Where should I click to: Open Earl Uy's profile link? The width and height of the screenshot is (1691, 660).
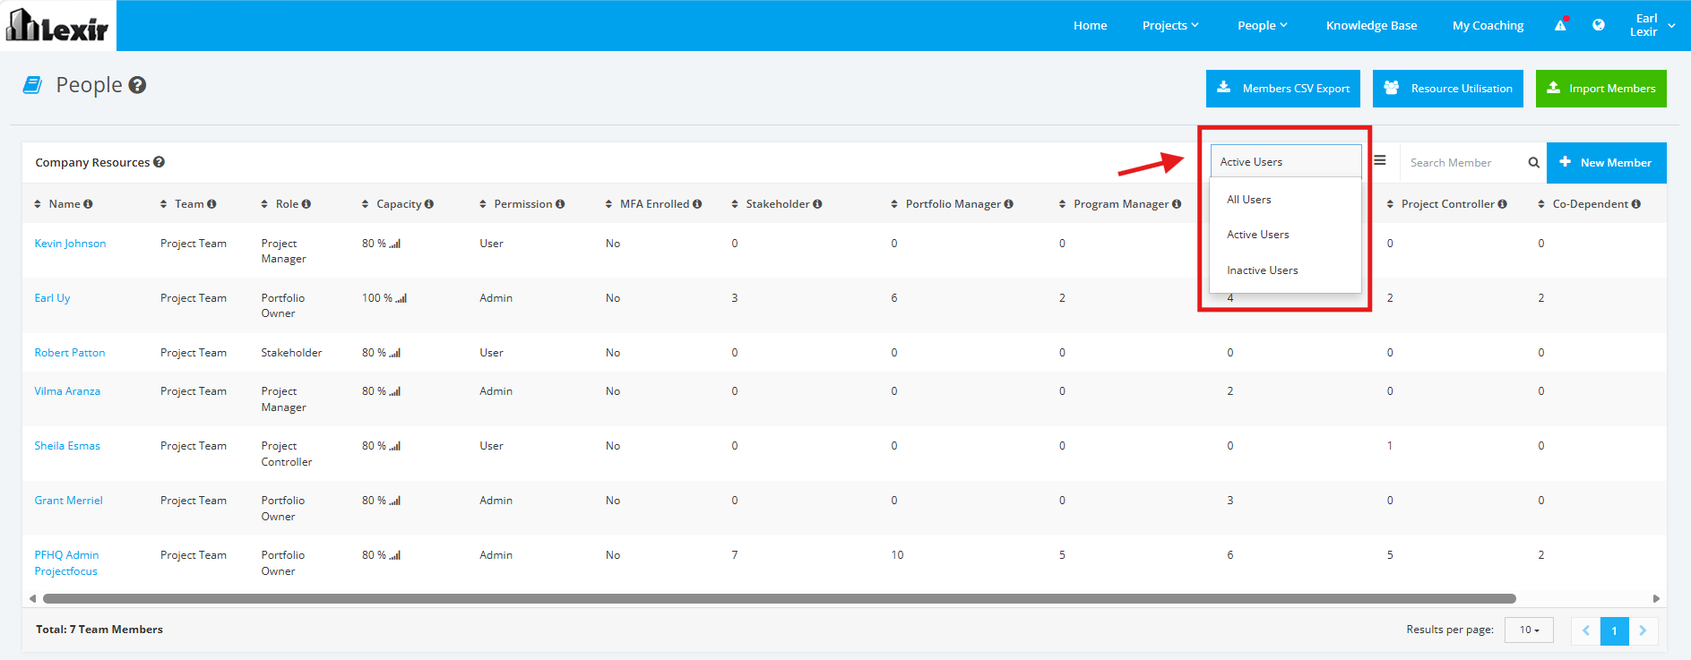[x=52, y=298]
